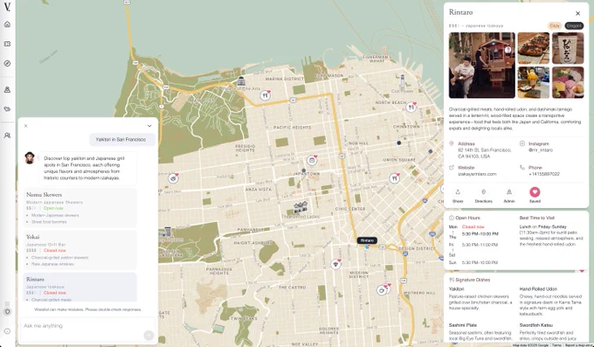Click the diamond marker near Mission District
Image resolution: width=594 pixels, height=347 pixels.
point(335,264)
